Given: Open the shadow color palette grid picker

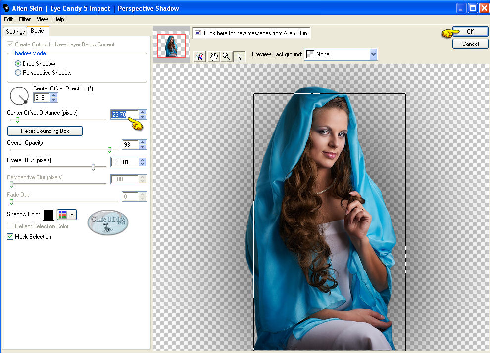Looking at the screenshot, I should (x=66, y=215).
